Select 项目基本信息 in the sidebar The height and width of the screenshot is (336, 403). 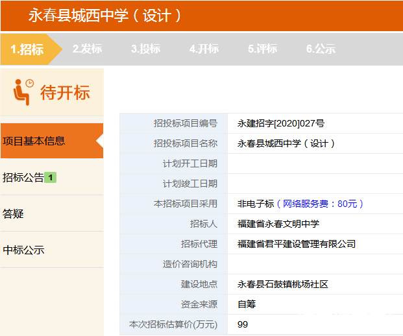52,141
